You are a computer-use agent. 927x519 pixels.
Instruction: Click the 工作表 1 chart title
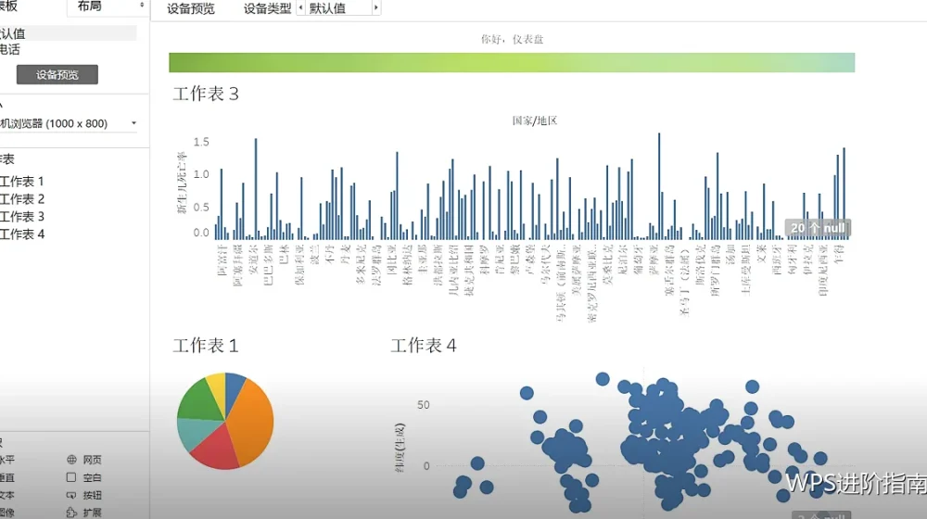point(206,345)
